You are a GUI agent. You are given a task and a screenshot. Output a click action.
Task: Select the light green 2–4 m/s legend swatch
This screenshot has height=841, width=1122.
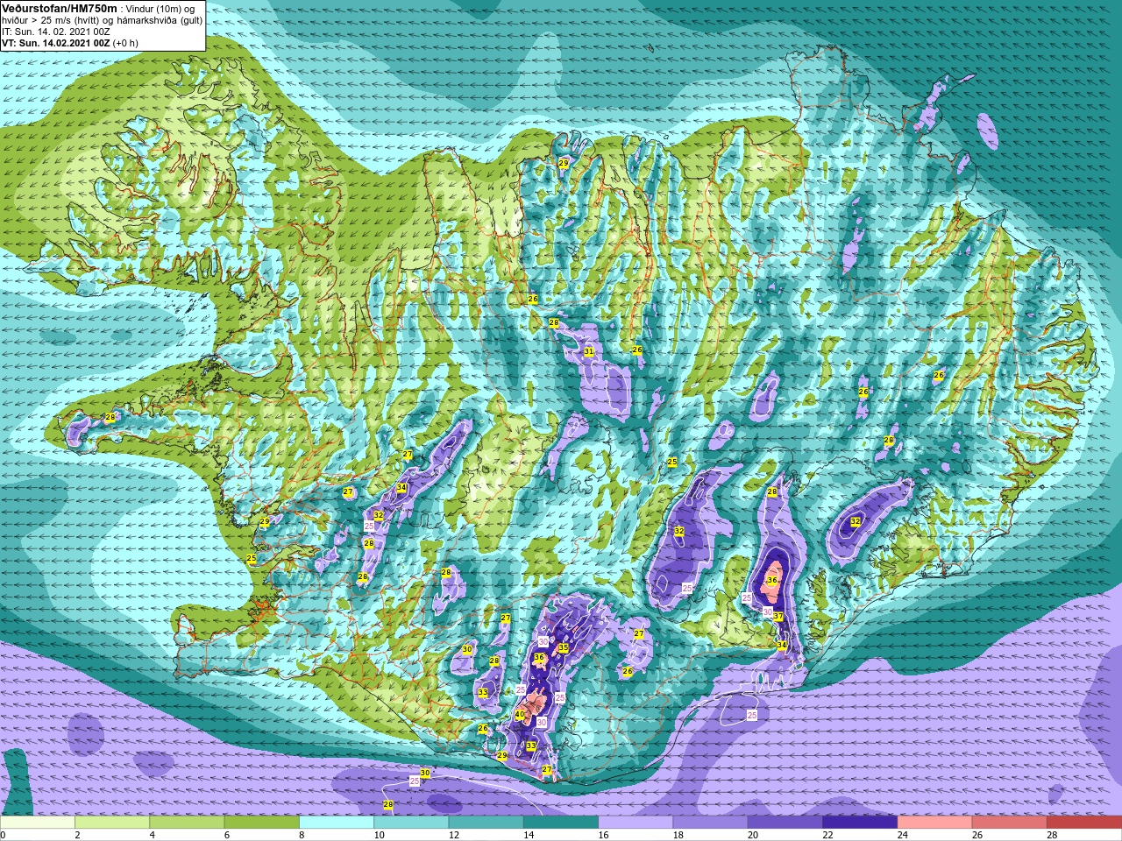pyautogui.click(x=112, y=823)
